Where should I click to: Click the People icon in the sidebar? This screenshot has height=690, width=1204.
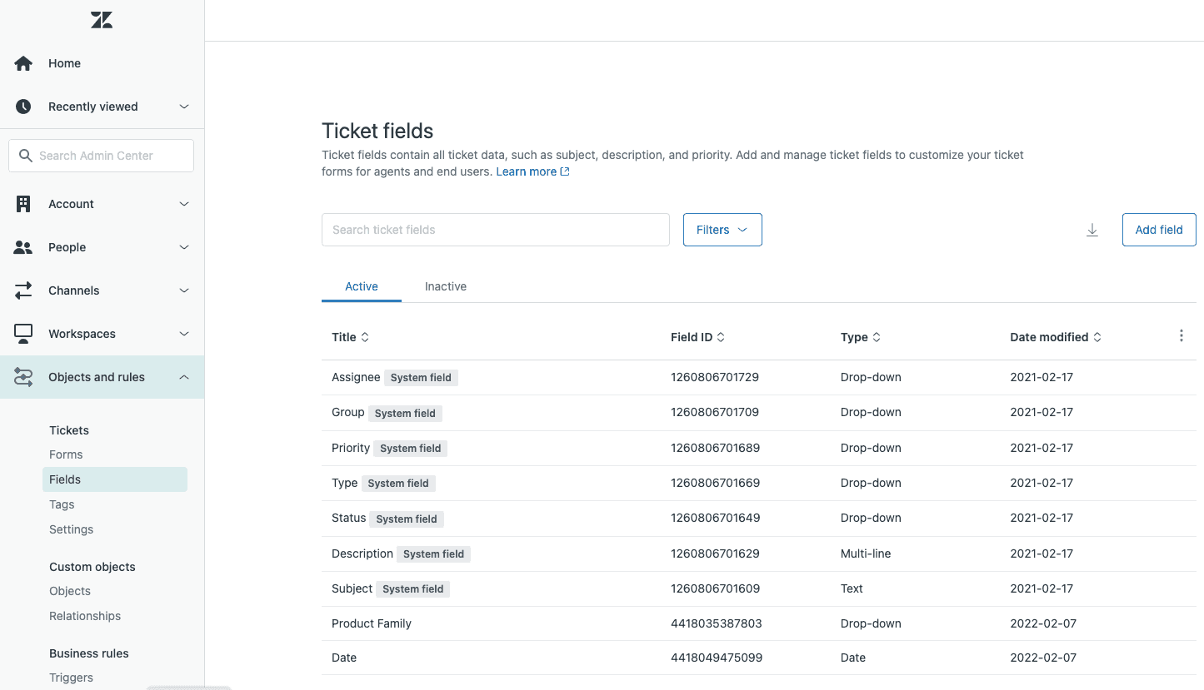pos(22,246)
